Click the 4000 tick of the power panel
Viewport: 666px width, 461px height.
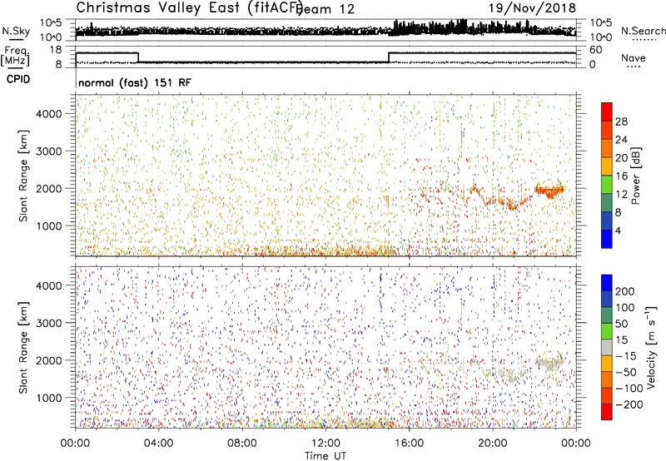pos(49,114)
